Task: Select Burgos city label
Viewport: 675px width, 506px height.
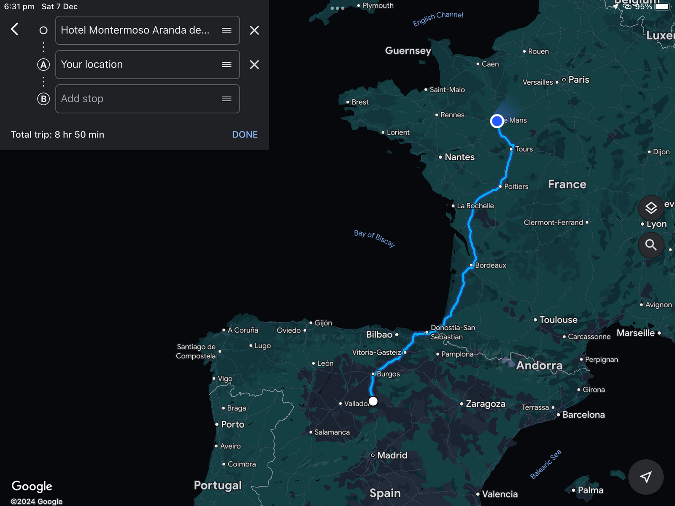Action: [x=388, y=374]
